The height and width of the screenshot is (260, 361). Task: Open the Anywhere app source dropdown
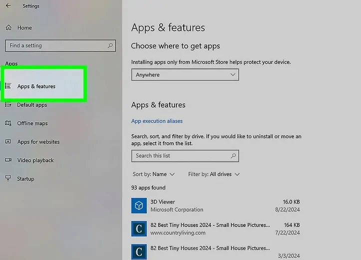pos(185,74)
